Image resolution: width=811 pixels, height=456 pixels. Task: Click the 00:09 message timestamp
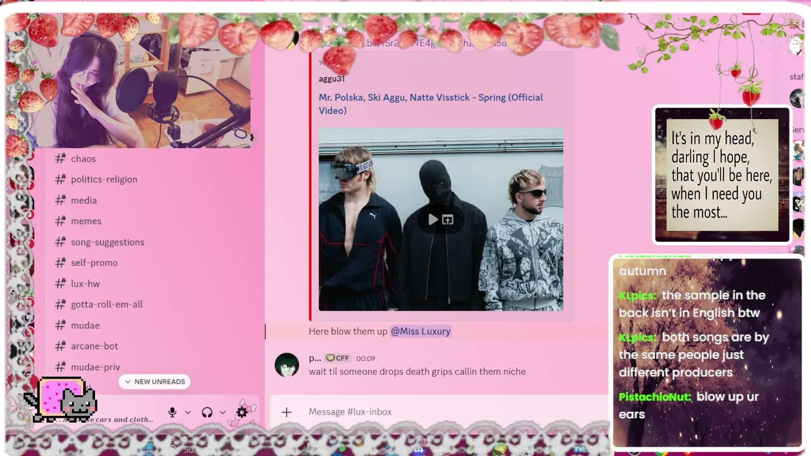click(x=366, y=358)
